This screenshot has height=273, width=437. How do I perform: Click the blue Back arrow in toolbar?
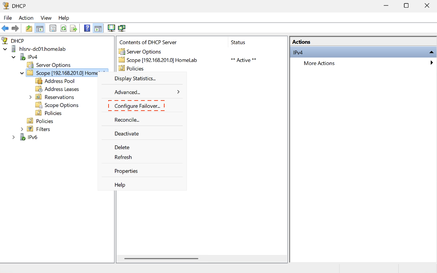tap(5, 29)
